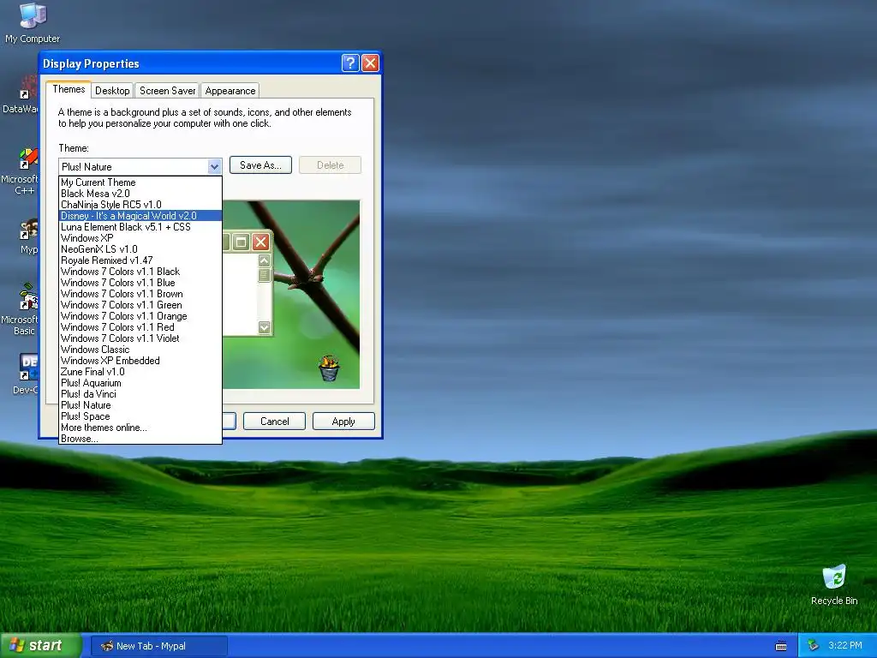Select NeoGeniX LS v1.0 theme
Screen dimensions: 877x658
click(140, 249)
